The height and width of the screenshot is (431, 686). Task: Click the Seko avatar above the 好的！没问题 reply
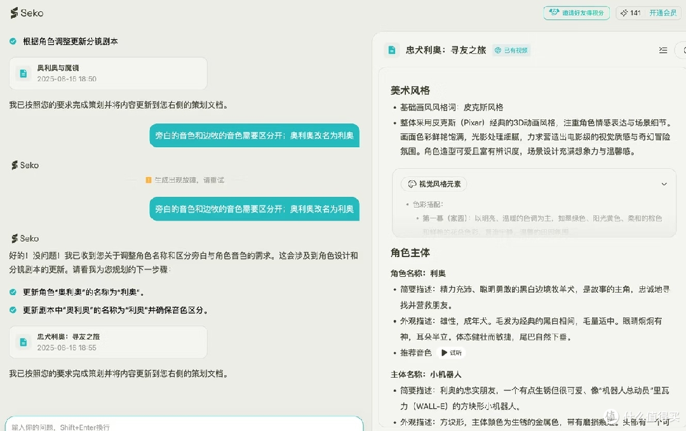point(25,239)
